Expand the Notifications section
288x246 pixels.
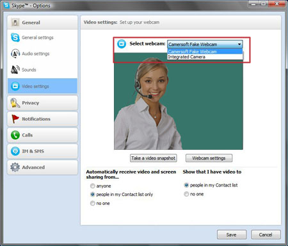coord(42,119)
